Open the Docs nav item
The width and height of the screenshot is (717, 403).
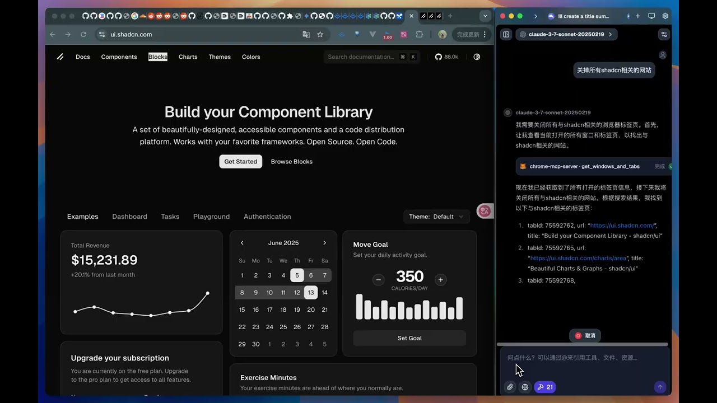(x=83, y=57)
